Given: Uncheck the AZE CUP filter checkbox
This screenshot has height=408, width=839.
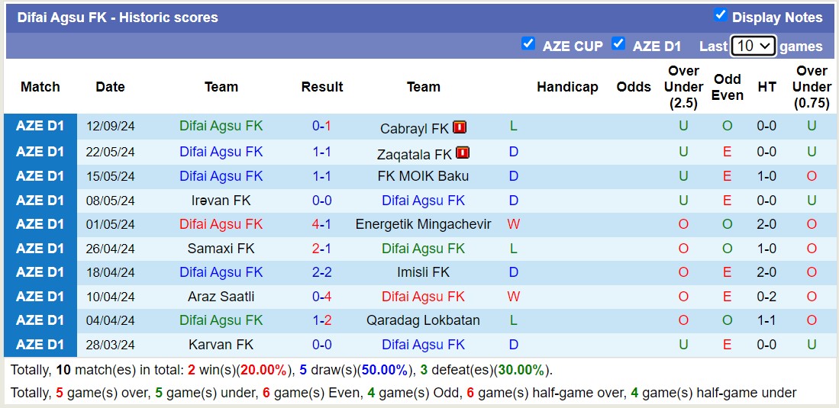Looking at the screenshot, I should (x=528, y=43).
